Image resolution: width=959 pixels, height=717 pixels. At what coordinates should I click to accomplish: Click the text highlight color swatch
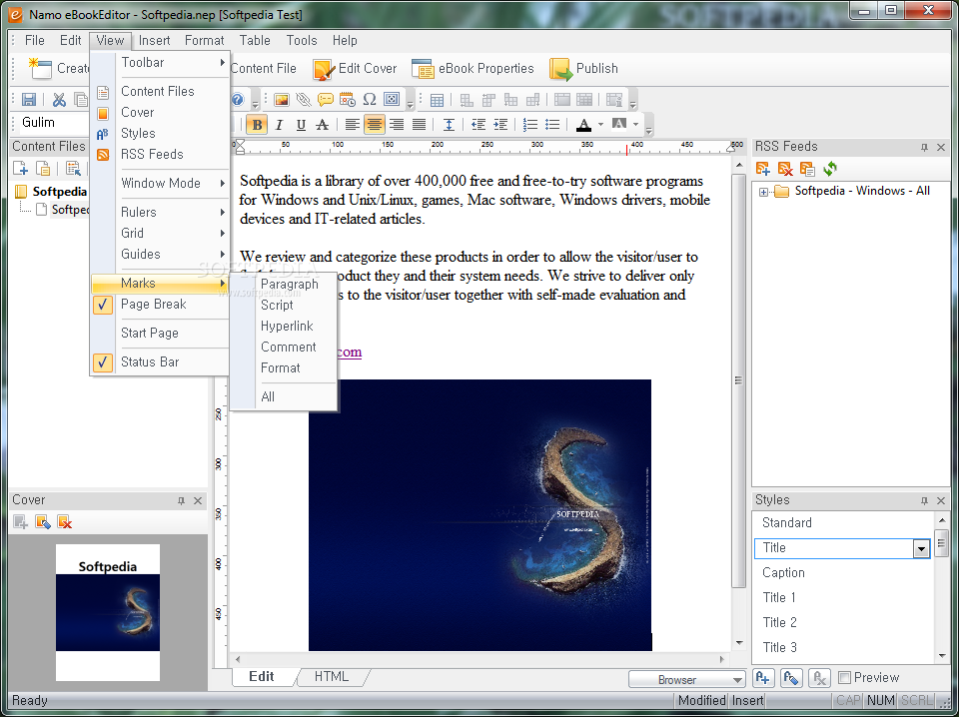pos(619,125)
